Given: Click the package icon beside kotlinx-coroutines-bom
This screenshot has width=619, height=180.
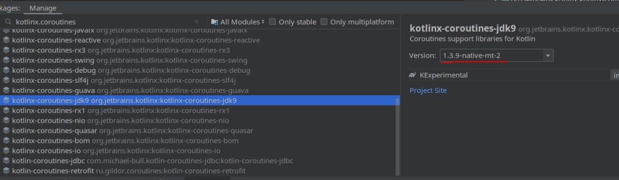Looking at the screenshot, I should [x=6, y=141].
